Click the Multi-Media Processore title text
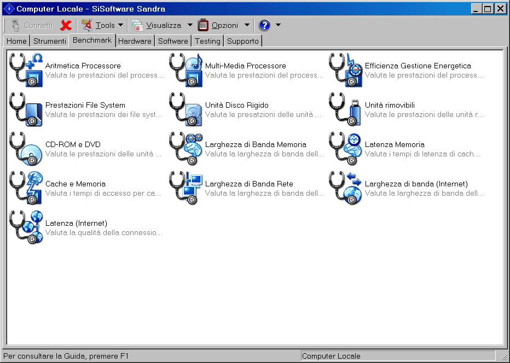The height and width of the screenshot is (363, 510). (x=246, y=66)
